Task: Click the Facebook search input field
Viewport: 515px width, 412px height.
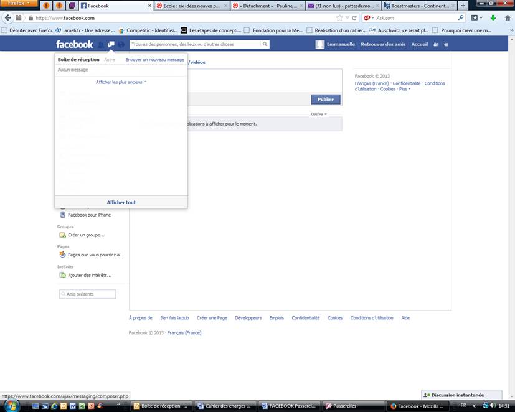Action: [x=196, y=44]
